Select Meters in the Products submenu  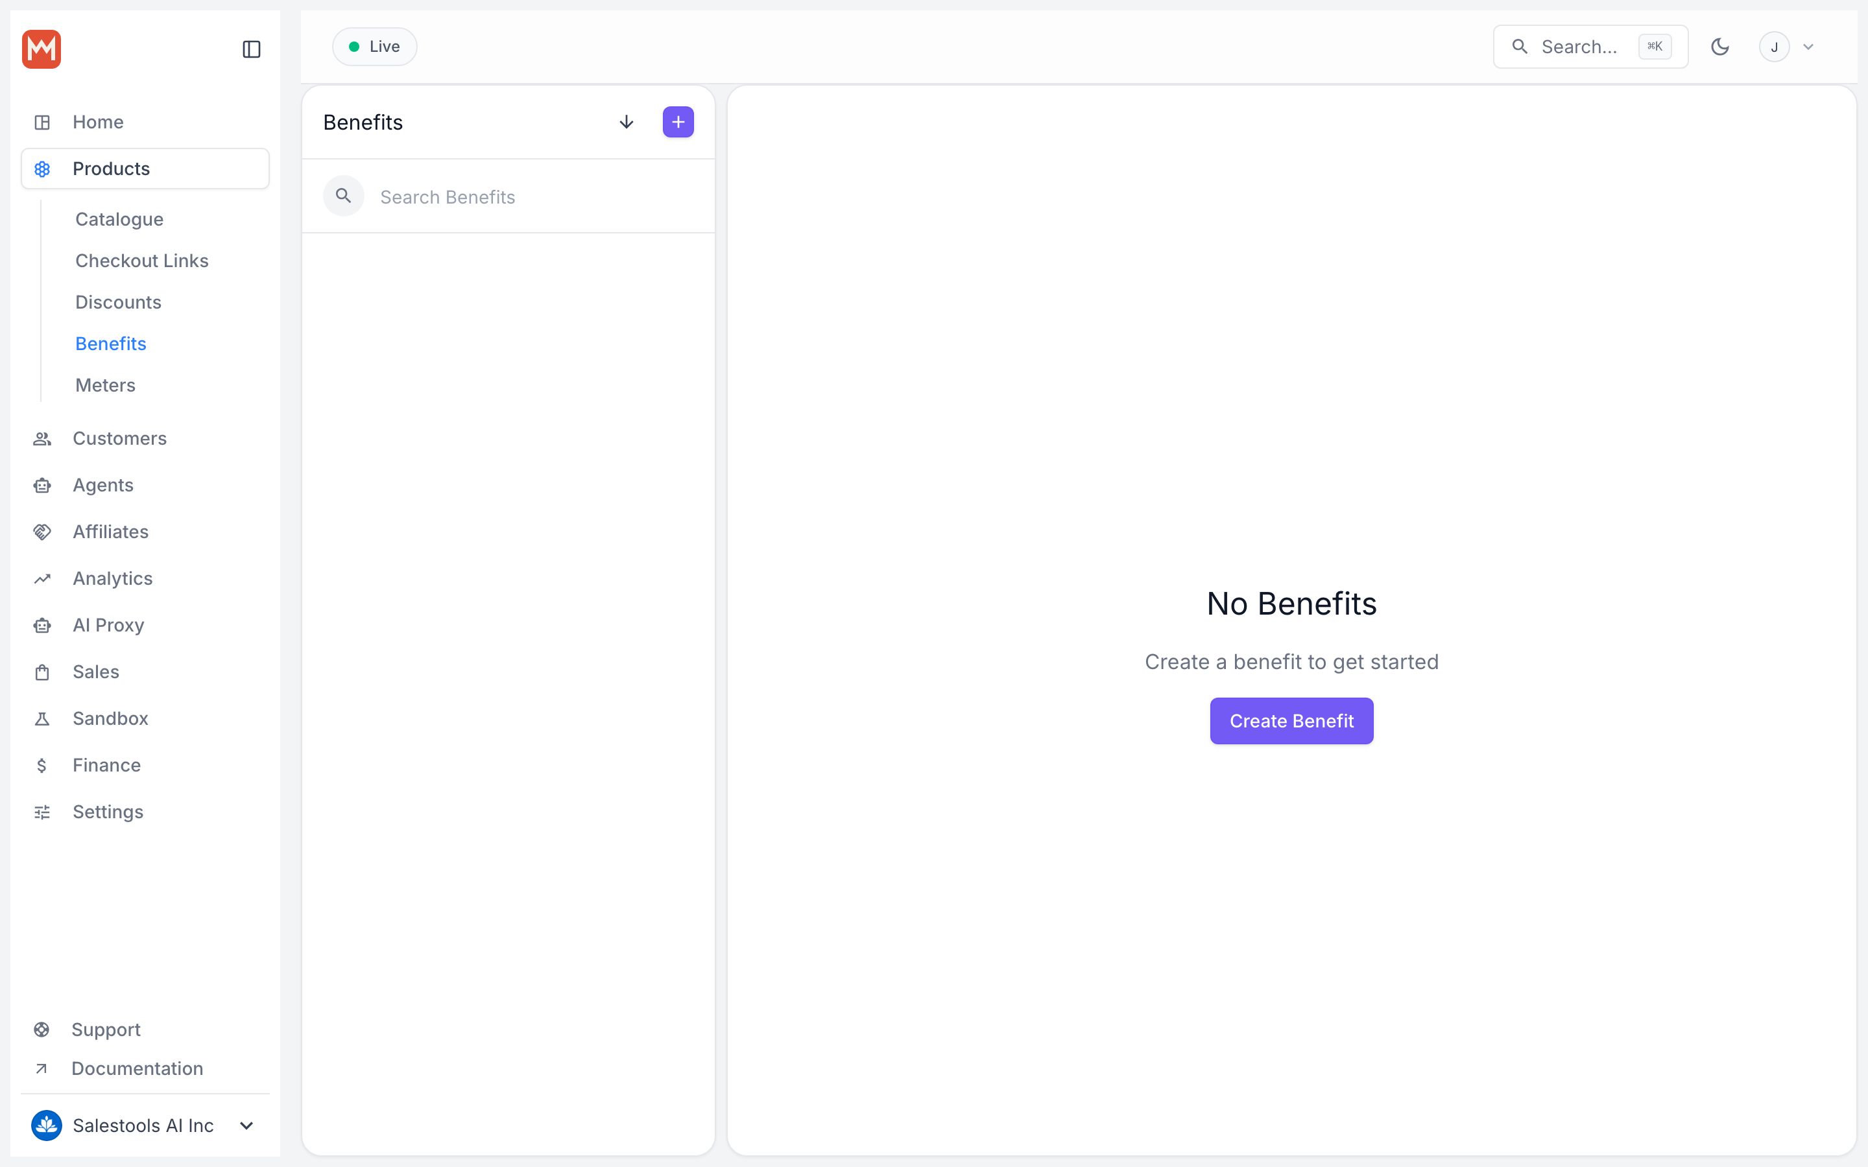(x=105, y=385)
